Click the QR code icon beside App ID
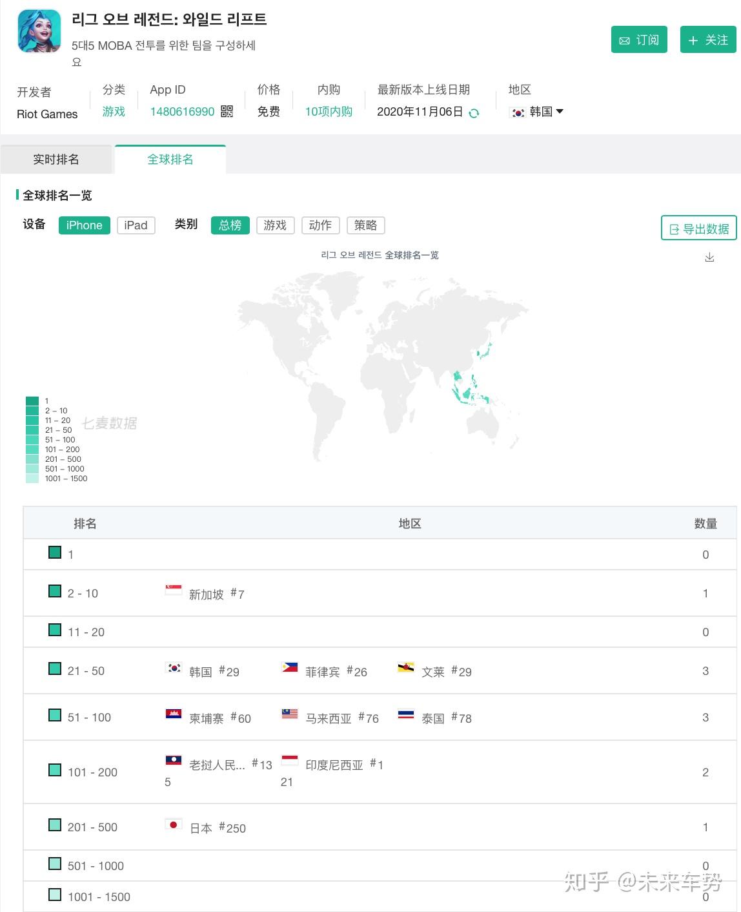Image resolution: width=741 pixels, height=912 pixels. coord(227,112)
